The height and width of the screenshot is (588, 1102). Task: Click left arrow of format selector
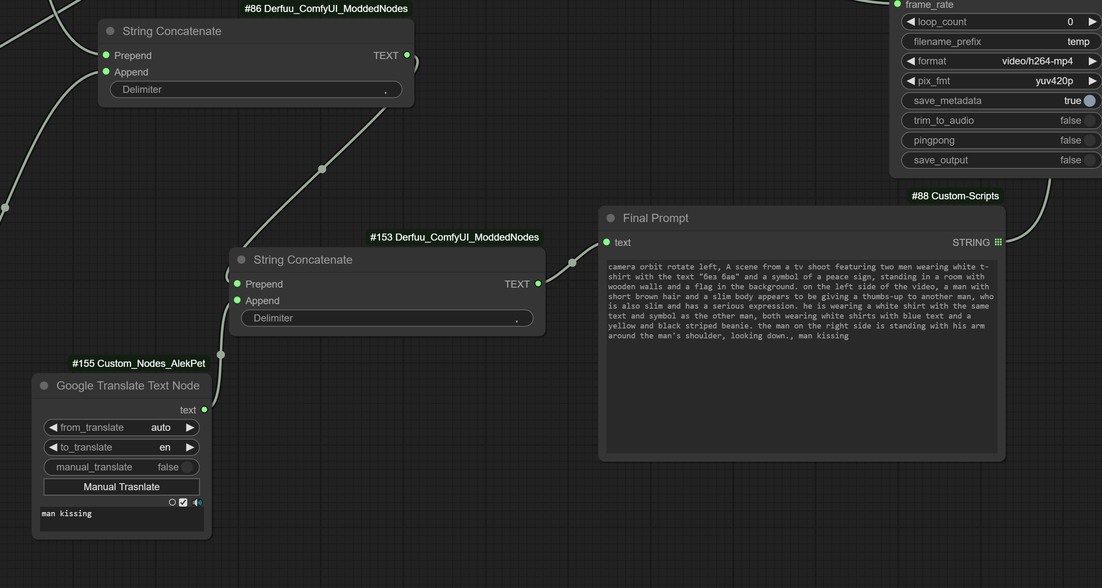[x=910, y=61]
